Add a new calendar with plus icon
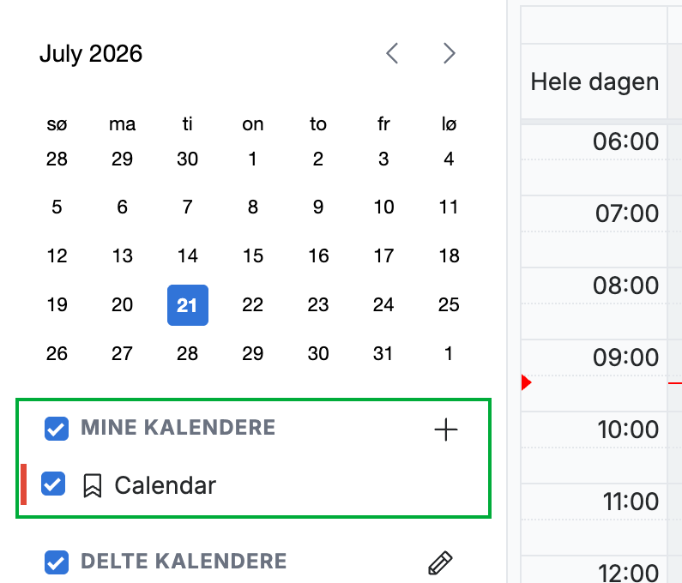 click(x=446, y=430)
